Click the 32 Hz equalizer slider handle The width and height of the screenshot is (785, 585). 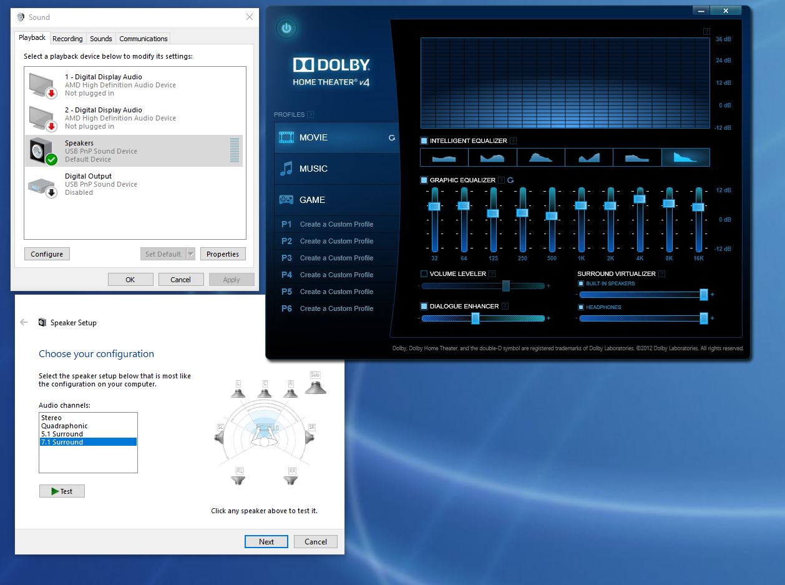[434, 206]
